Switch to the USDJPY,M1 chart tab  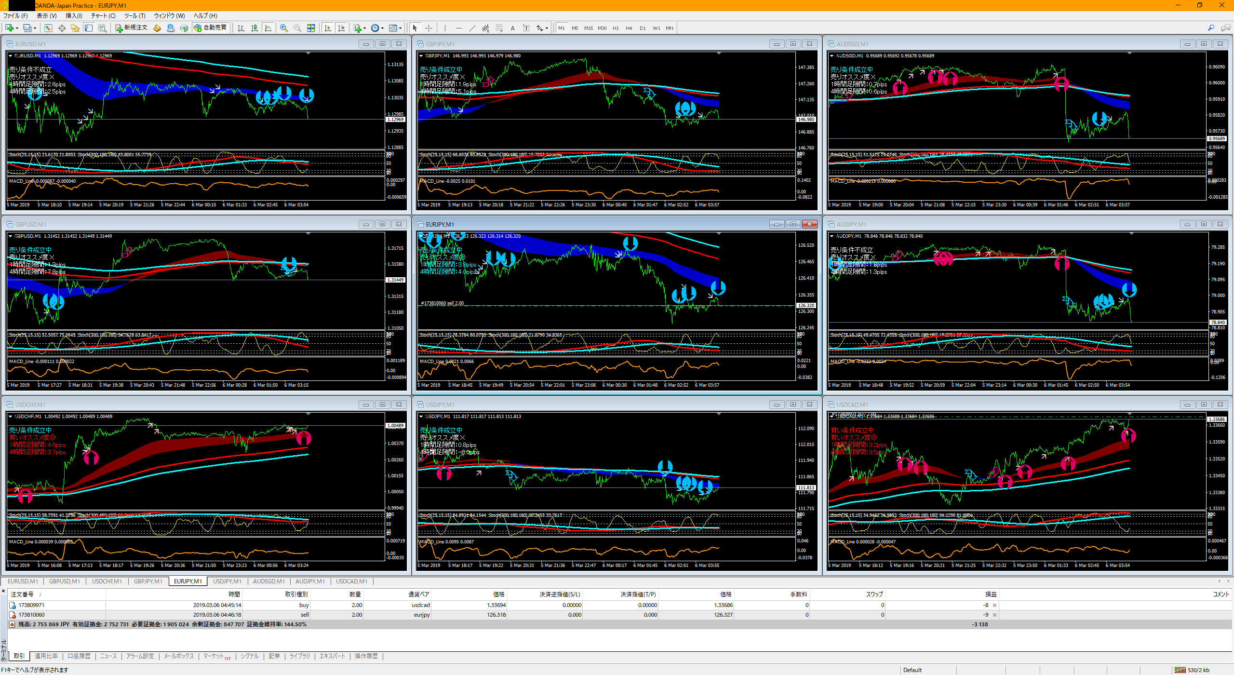[227, 581]
